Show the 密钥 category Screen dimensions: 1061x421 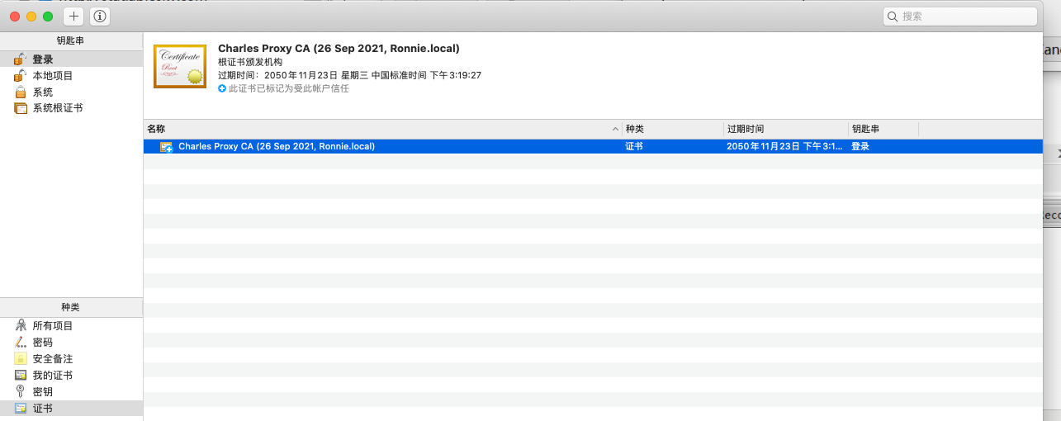[x=71, y=392]
